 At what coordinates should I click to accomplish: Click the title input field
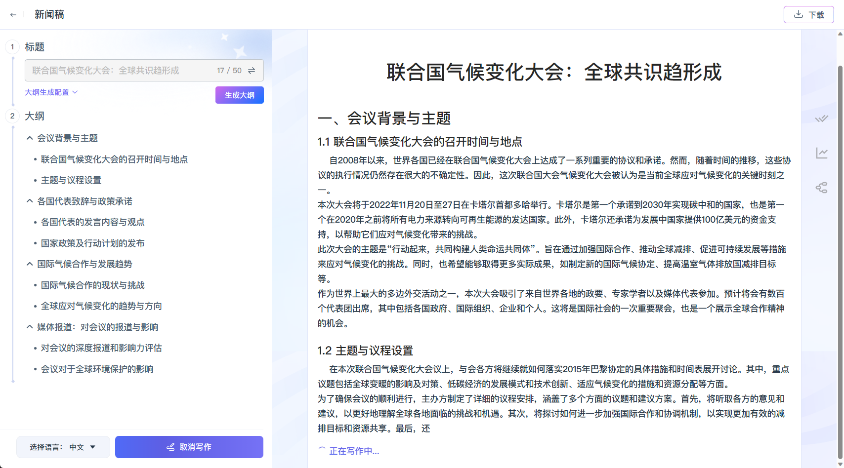(x=119, y=71)
